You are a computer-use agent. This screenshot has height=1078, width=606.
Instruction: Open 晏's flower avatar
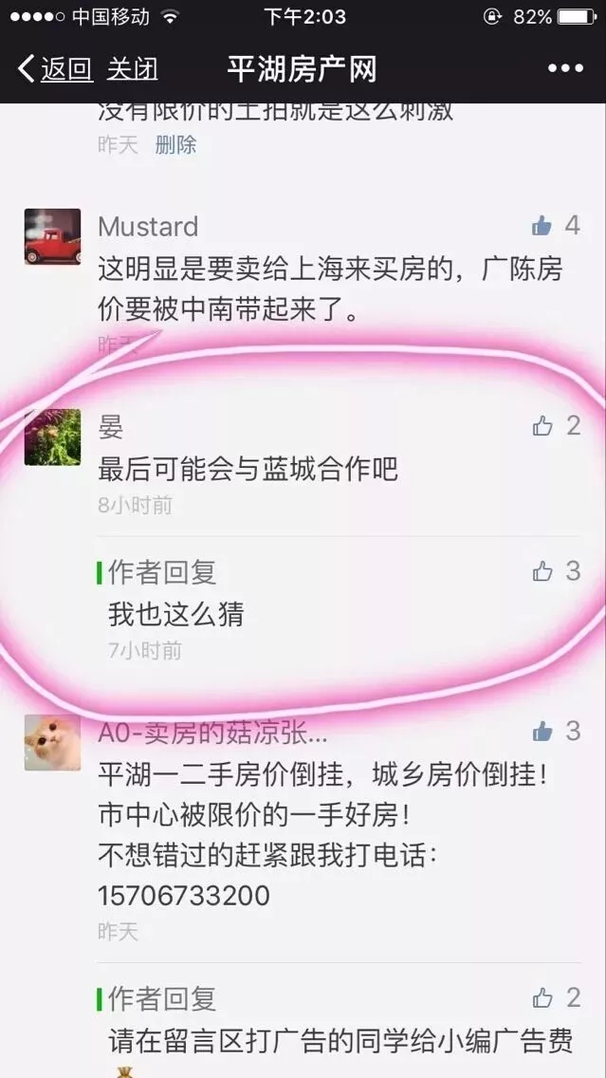click(x=53, y=437)
